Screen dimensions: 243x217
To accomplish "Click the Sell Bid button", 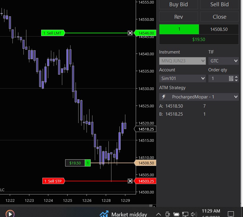I will click(x=220, y=4).
